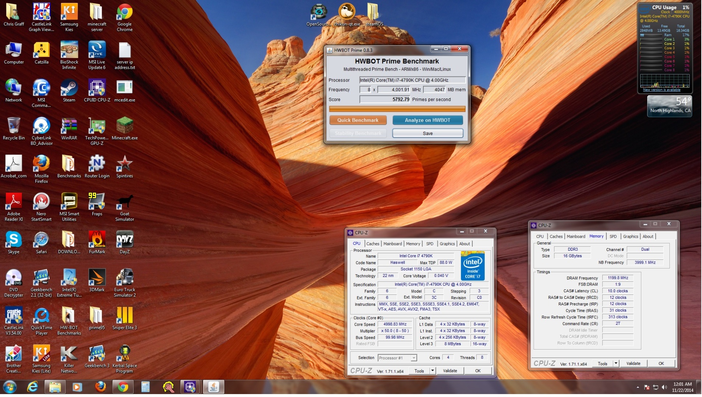Open the Kerbal Space Program icon
The width and height of the screenshot is (702, 397).
(x=124, y=360)
